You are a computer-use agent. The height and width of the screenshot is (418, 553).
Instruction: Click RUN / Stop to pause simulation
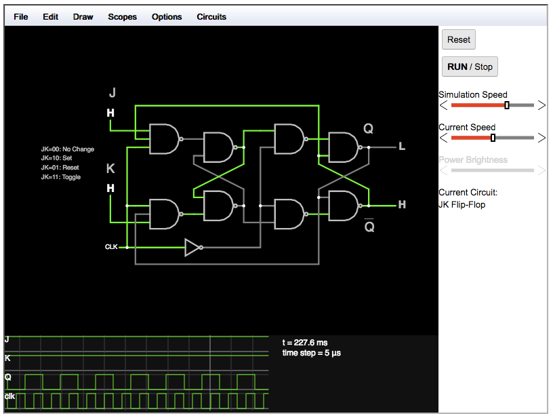pos(469,66)
